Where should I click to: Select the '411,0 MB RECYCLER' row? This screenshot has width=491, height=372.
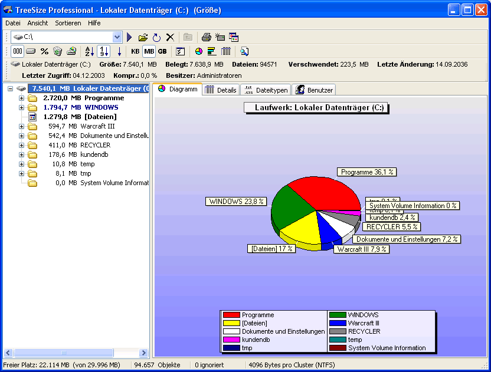(x=80, y=145)
